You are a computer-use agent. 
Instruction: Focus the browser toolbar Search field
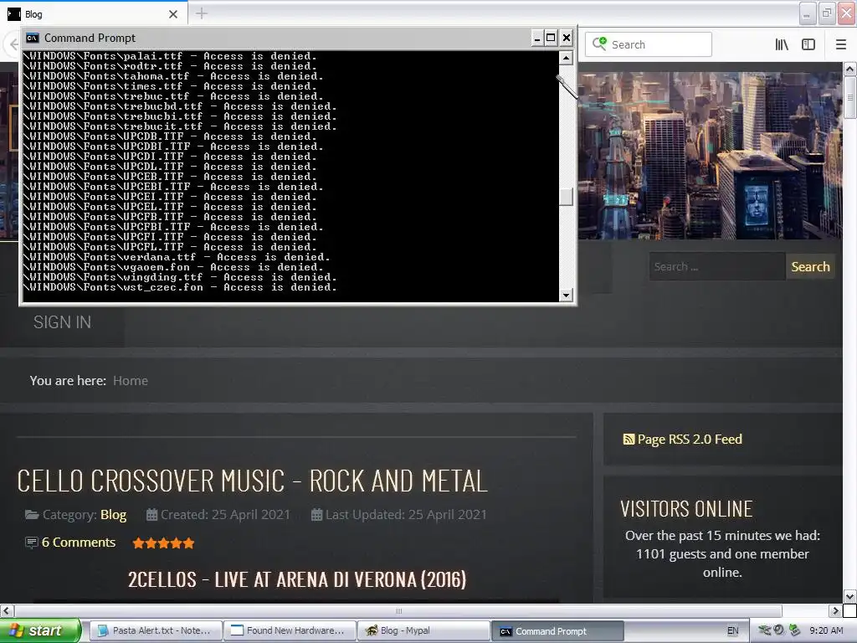649,44
